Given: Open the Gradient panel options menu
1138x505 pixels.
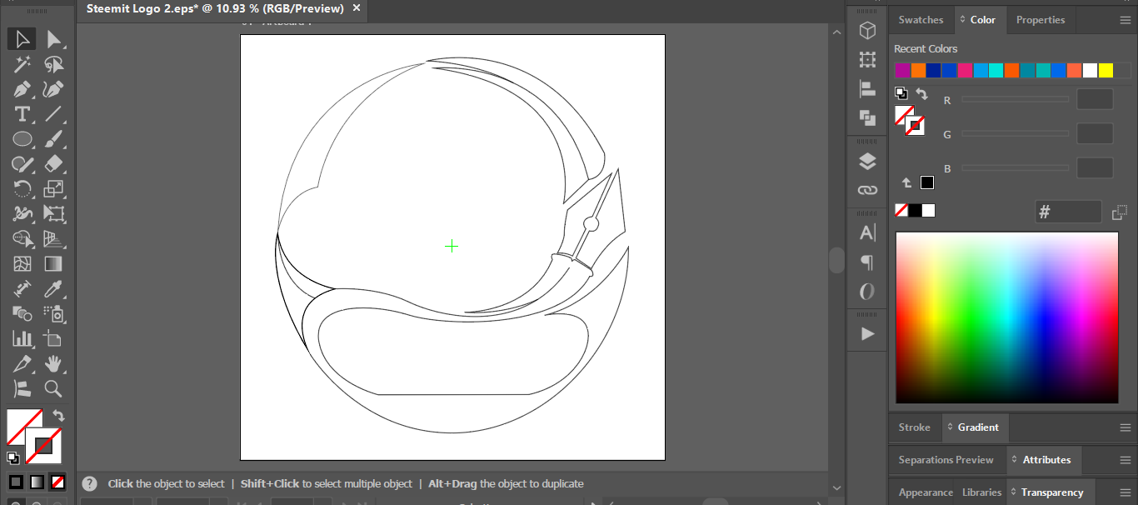Looking at the screenshot, I should tap(1126, 427).
